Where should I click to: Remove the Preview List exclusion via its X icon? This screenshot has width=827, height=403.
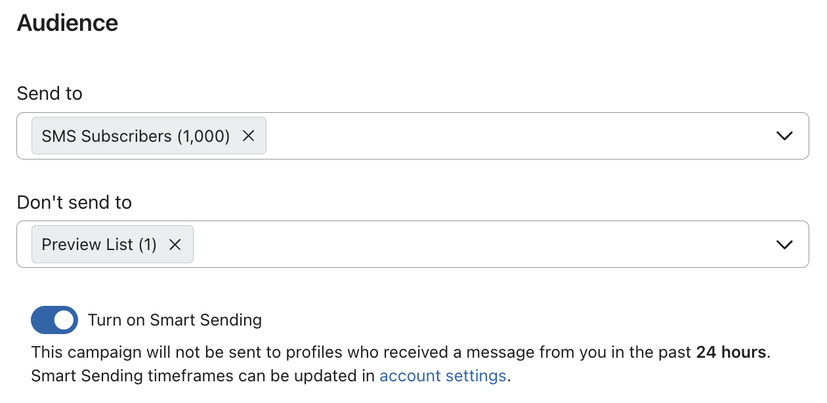click(175, 244)
